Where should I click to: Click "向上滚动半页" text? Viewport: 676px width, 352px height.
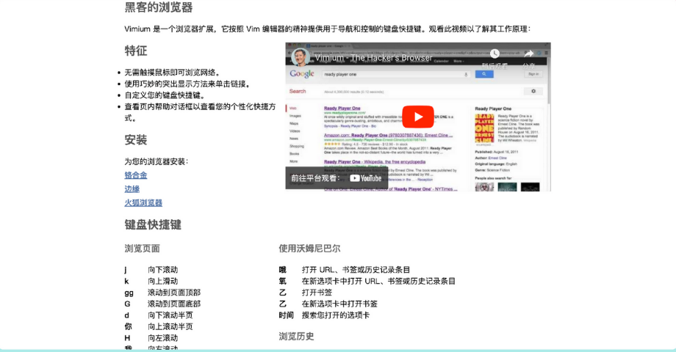tap(170, 326)
